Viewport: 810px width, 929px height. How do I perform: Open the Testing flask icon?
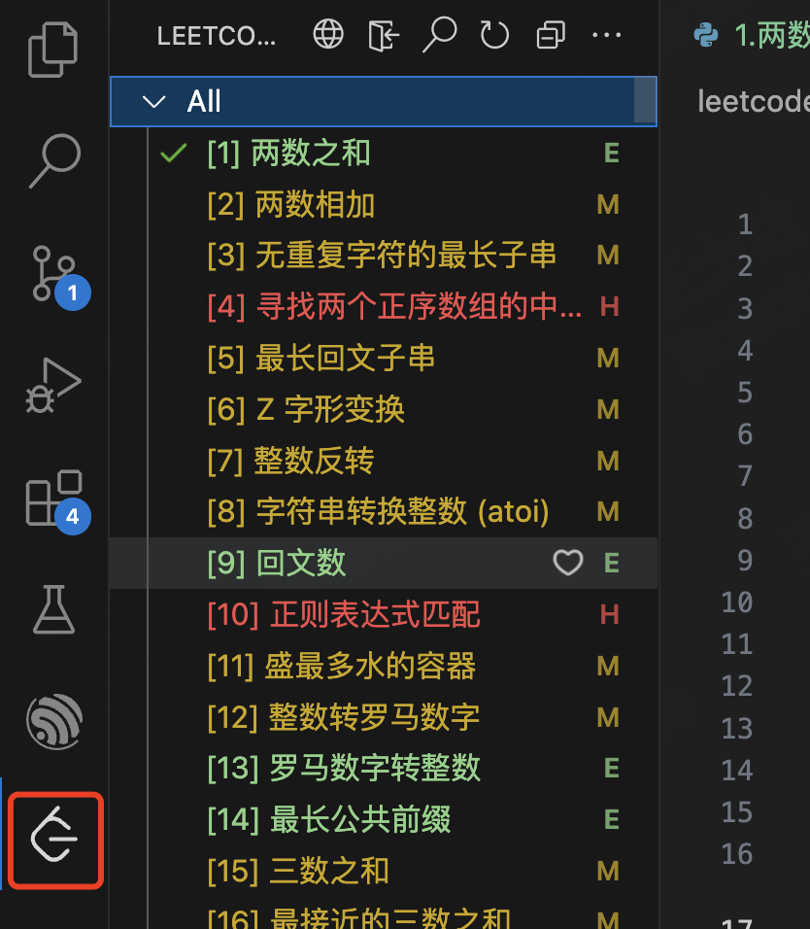point(53,609)
